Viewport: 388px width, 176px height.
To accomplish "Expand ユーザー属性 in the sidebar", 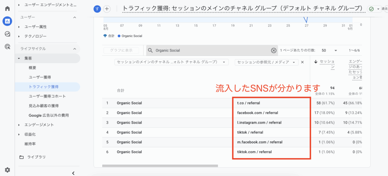I will 19,27.
